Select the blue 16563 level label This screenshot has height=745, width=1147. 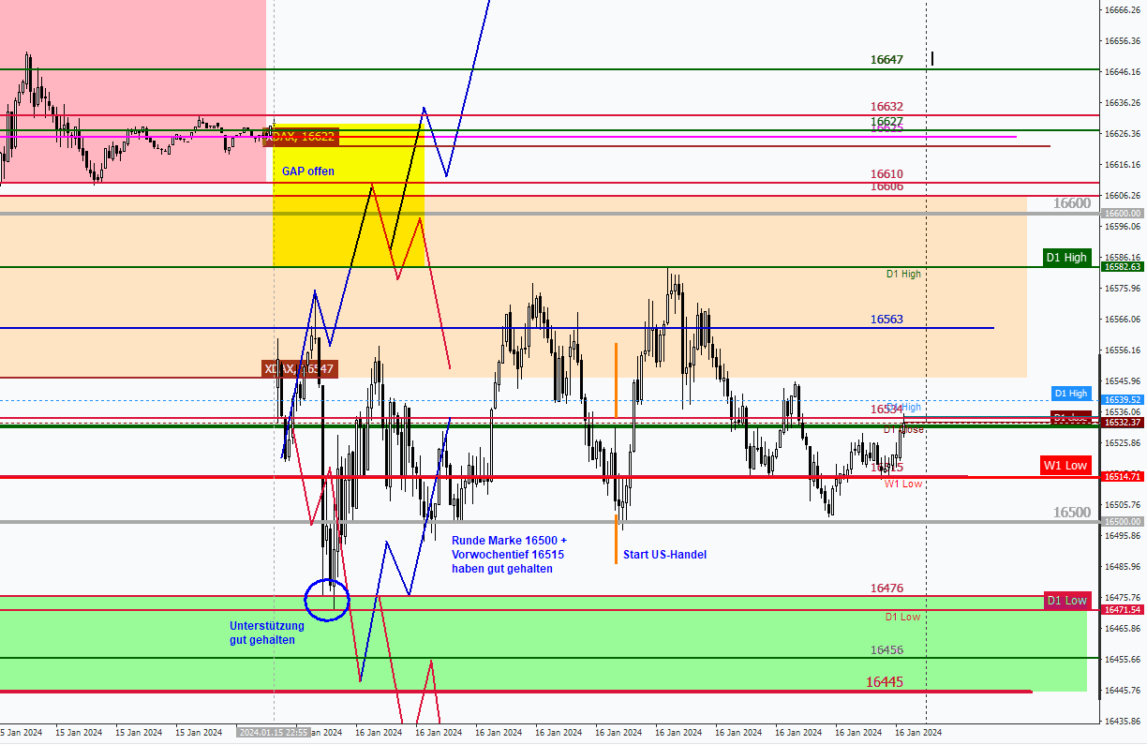(x=886, y=320)
